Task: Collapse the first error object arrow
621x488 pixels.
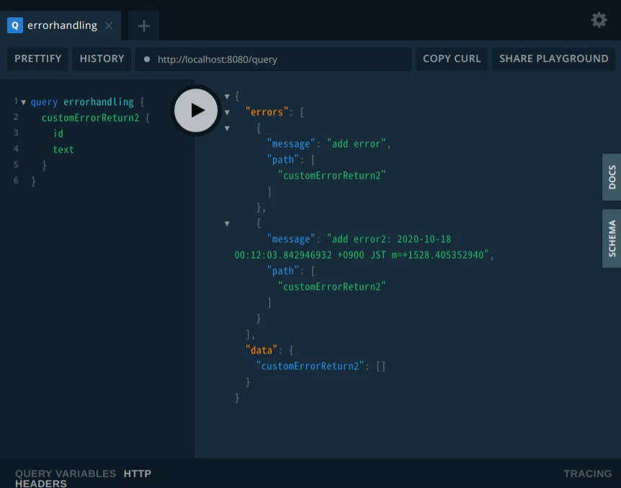Action: click(x=227, y=128)
